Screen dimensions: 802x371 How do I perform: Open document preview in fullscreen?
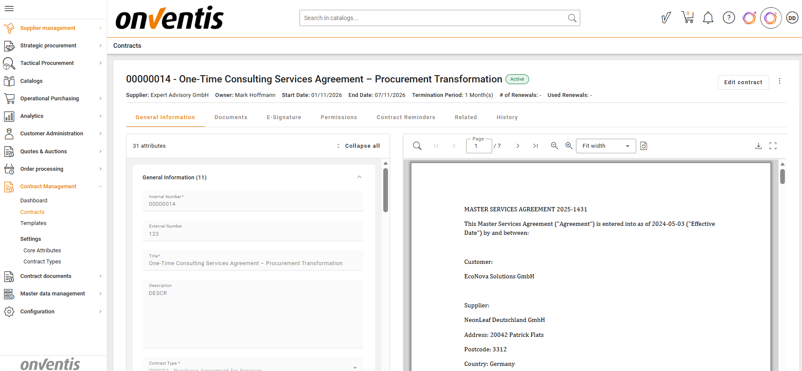(773, 146)
